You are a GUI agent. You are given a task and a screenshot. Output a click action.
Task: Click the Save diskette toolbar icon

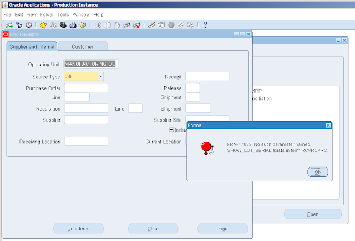point(43,25)
